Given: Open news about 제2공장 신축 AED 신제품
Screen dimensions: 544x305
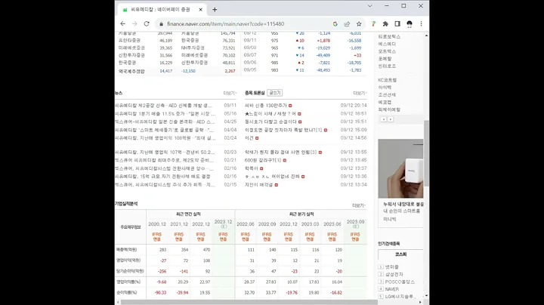Looking at the screenshot, I should 164,106.
